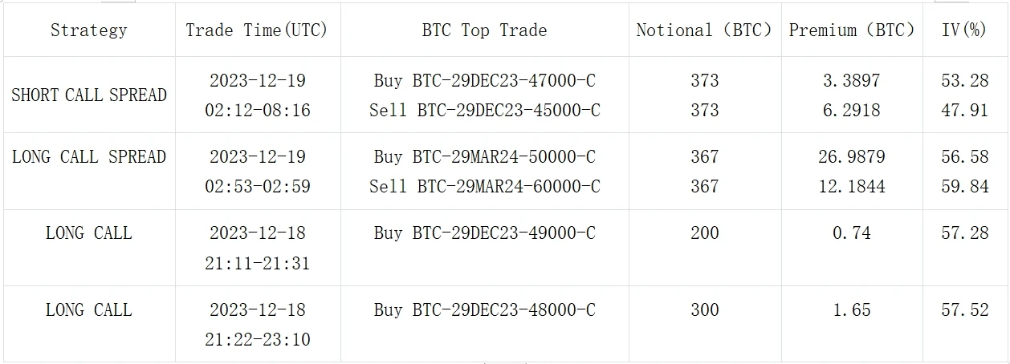Screen dimensions: 1010x364
Task: Select the 300 notional value
Action: click(704, 309)
